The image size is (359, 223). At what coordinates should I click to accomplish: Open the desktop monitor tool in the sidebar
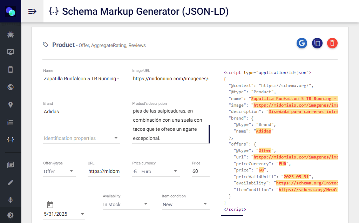tap(10, 52)
